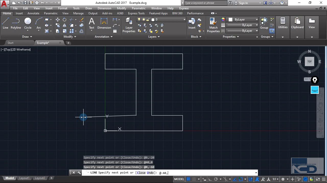Click the Stretch tool in Modify panel
The image size is (327, 183).
tap(58, 31)
